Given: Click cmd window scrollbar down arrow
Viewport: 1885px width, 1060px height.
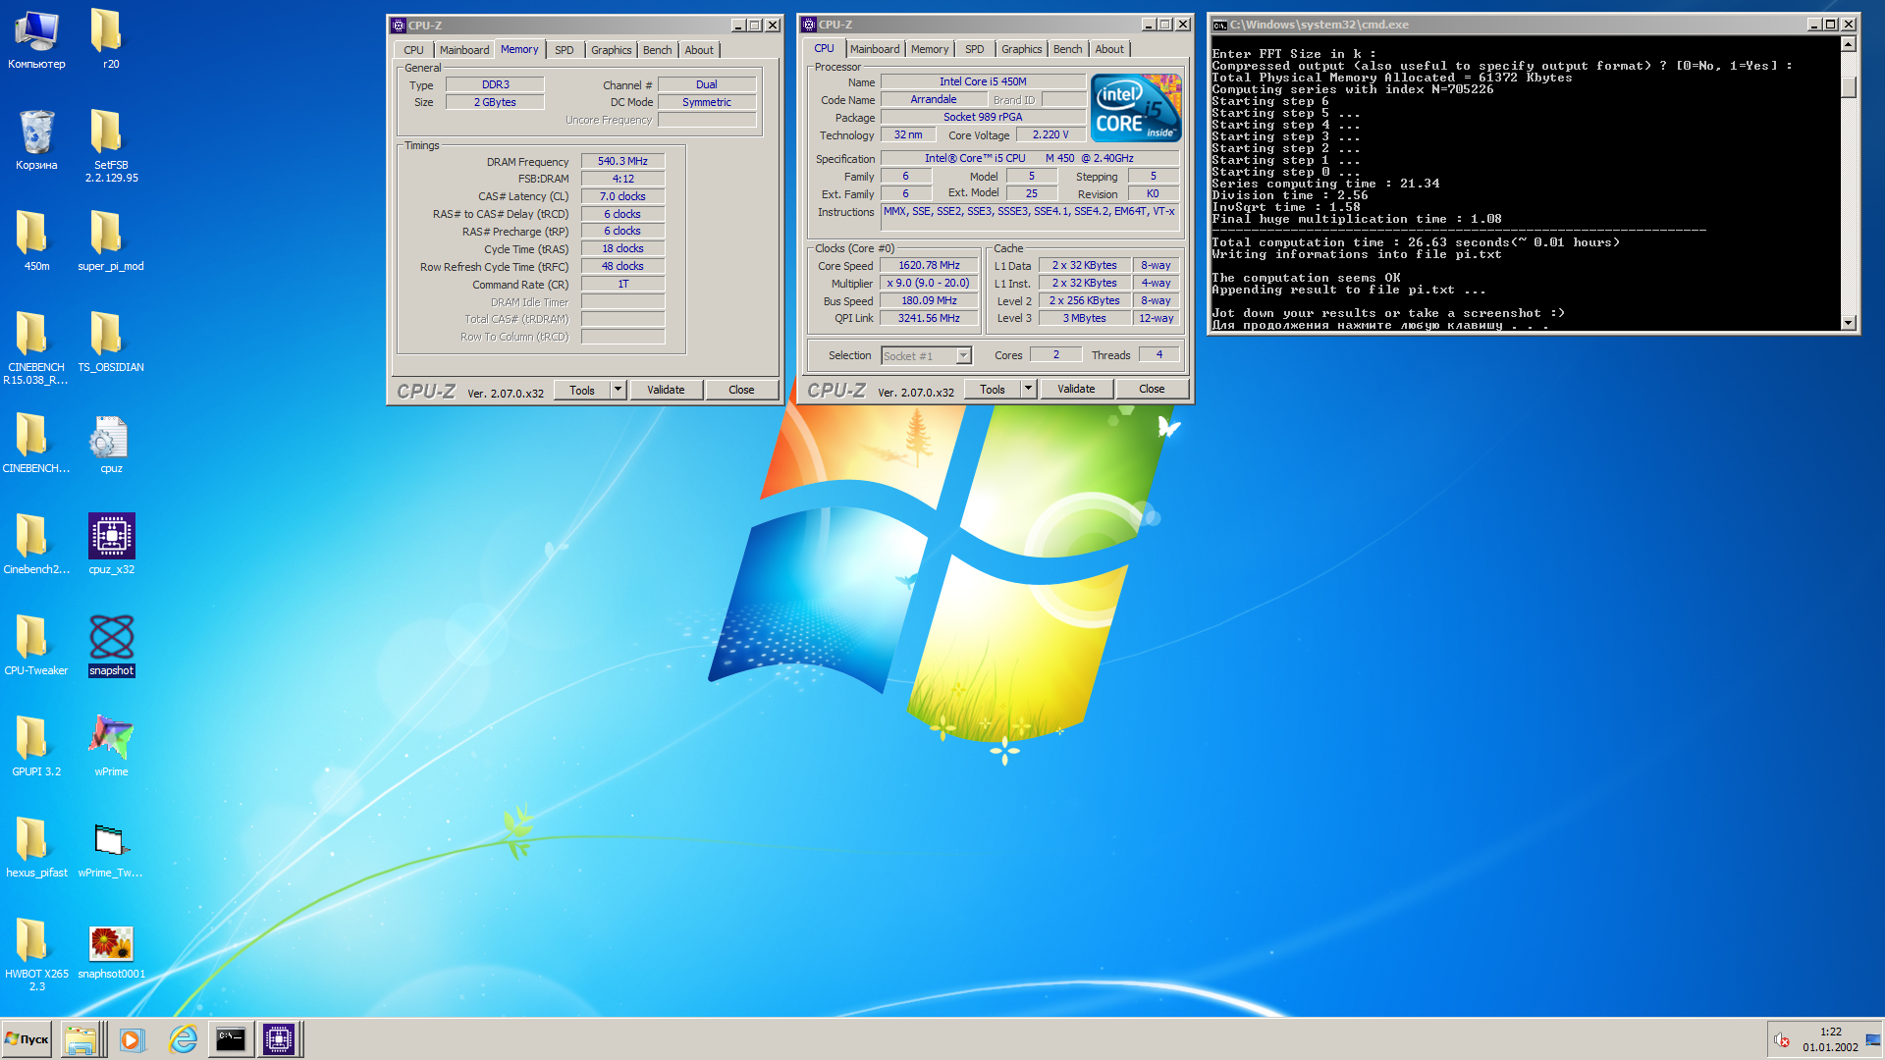Looking at the screenshot, I should click(1849, 322).
